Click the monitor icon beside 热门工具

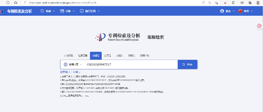tap(82, 11)
